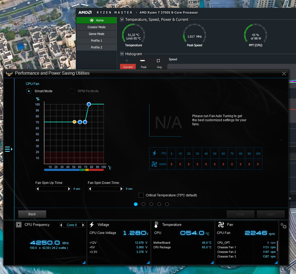Click the Home icon in Ryzen Master sidebar
The height and width of the screenshot is (274, 296).
92,20
